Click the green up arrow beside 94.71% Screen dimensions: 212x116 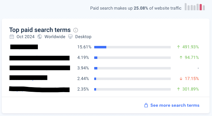click(181, 57)
